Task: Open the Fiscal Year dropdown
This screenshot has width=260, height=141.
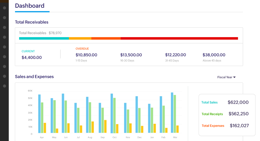Action: point(226,77)
